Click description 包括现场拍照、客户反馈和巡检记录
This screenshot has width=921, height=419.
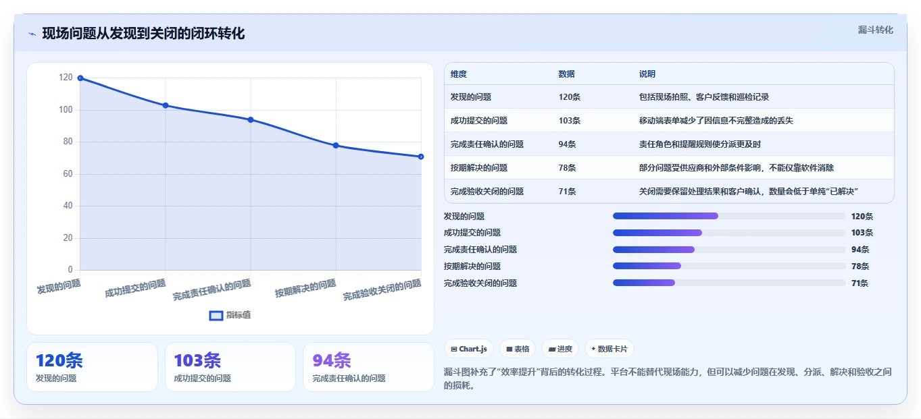(x=704, y=97)
